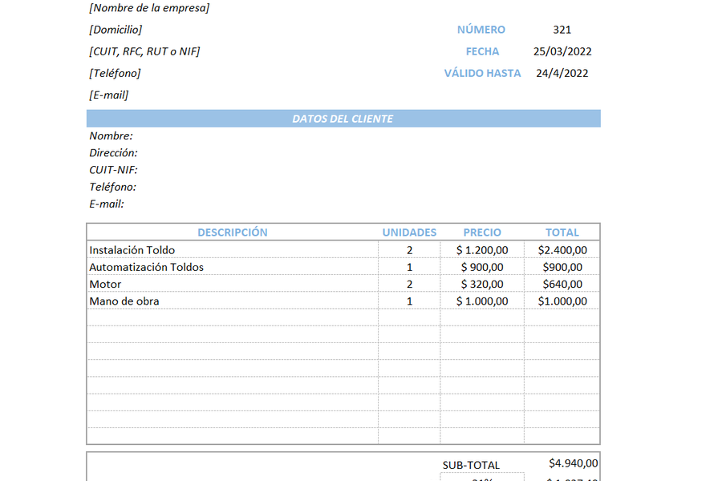The height and width of the screenshot is (481, 722).
Task: Select the [Nombre de la empresa] placeholder
Action: click(149, 8)
